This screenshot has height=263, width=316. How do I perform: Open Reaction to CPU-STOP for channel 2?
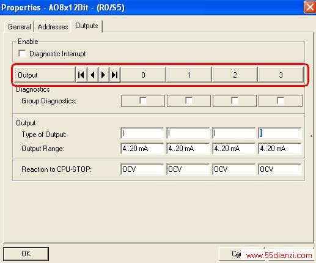point(233,169)
